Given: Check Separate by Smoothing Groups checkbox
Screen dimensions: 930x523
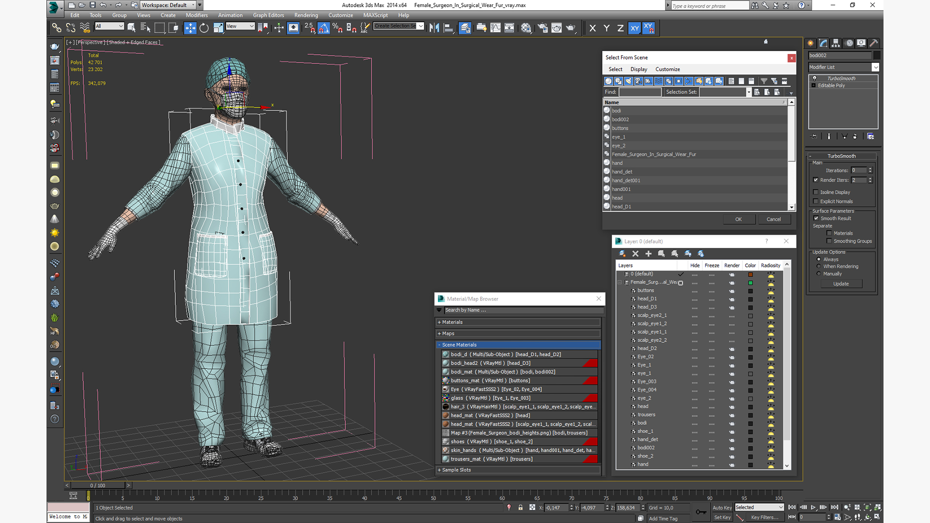Looking at the screenshot, I should click(829, 241).
